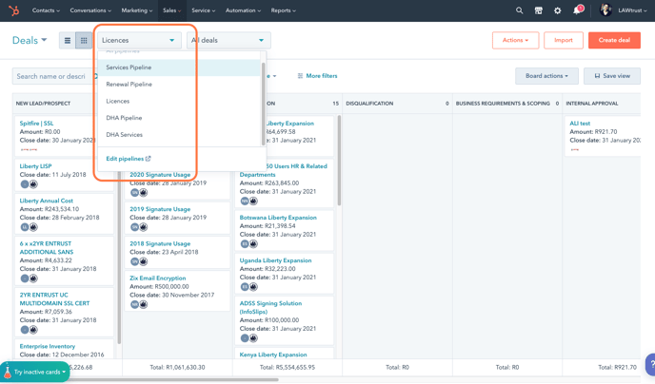This screenshot has height=384, width=655.
Task: Open the ADSS Signing Solution (InfoSlips) deal
Action: pyautogui.click(x=270, y=307)
